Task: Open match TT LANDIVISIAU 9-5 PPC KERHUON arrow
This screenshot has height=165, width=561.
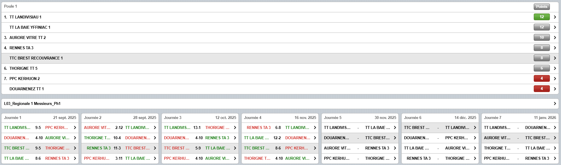Action: (x=75, y=128)
